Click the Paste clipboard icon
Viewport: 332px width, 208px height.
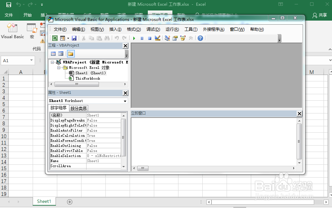point(99,38)
